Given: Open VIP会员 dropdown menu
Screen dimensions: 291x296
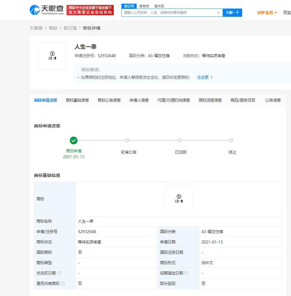Looking at the screenshot, I should click(267, 13).
